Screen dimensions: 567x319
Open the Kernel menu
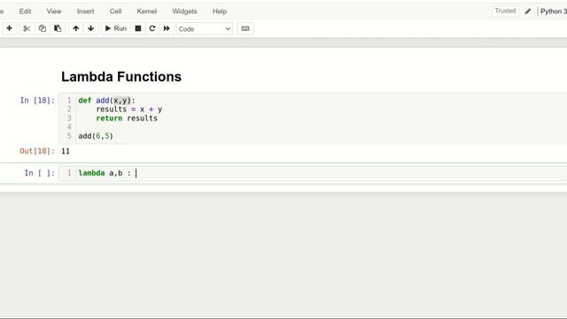click(147, 12)
